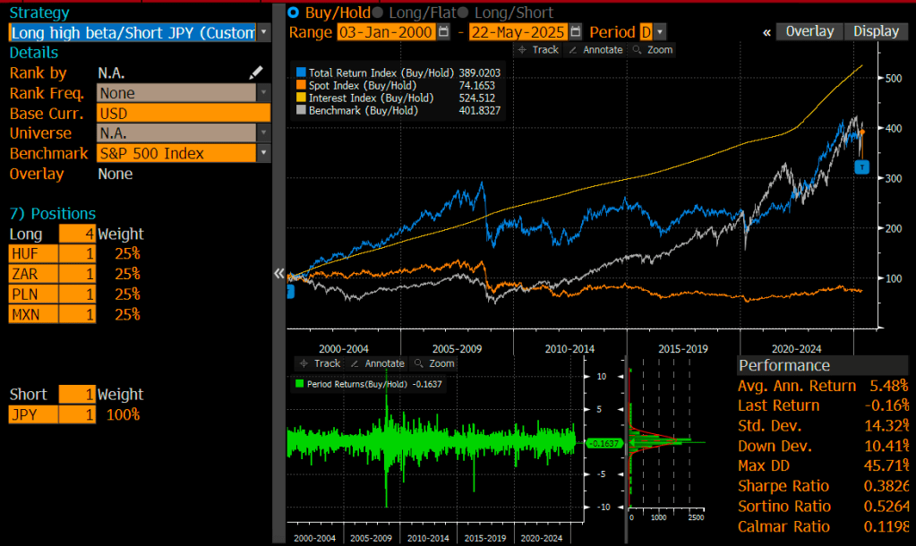Switch to the Long/Short radio option
This screenshot has height=546, width=916.
(x=463, y=13)
